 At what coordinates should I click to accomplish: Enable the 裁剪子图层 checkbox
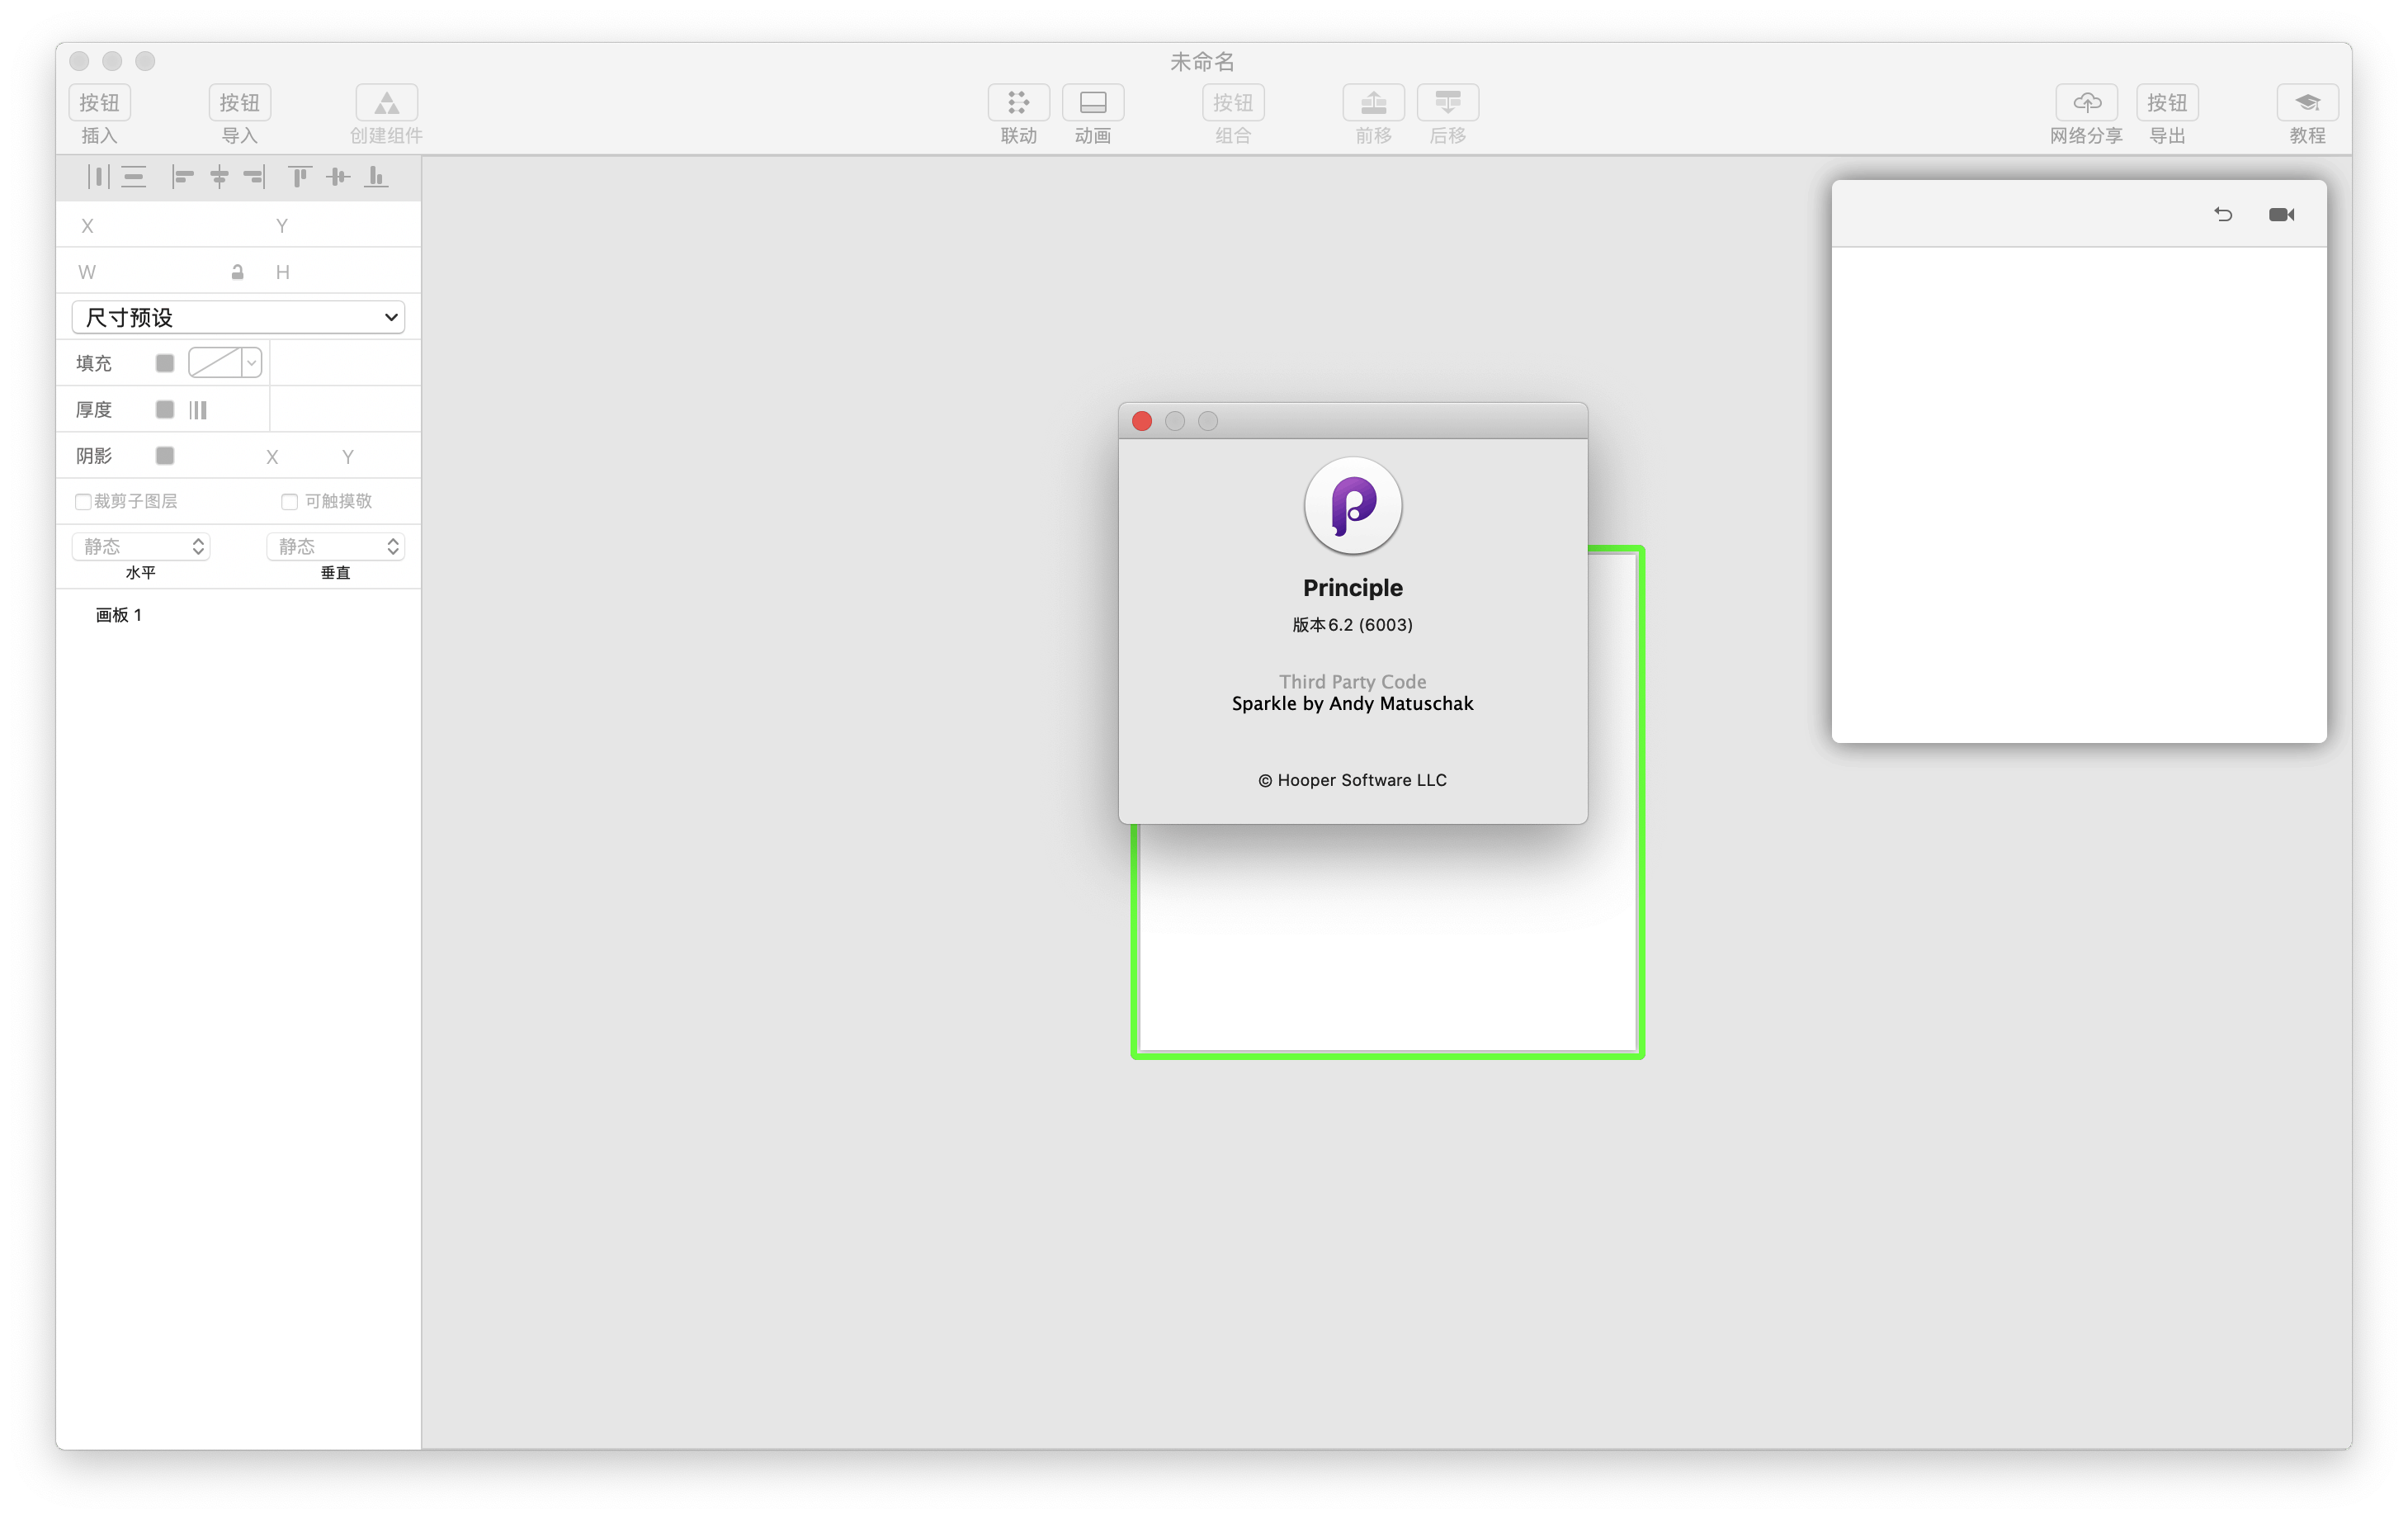[x=83, y=501]
